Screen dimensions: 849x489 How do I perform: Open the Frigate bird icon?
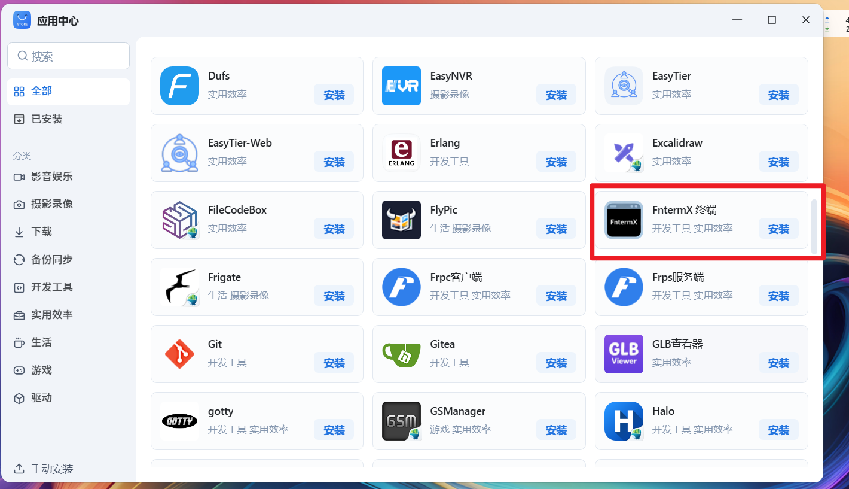[x=179, y=287]
